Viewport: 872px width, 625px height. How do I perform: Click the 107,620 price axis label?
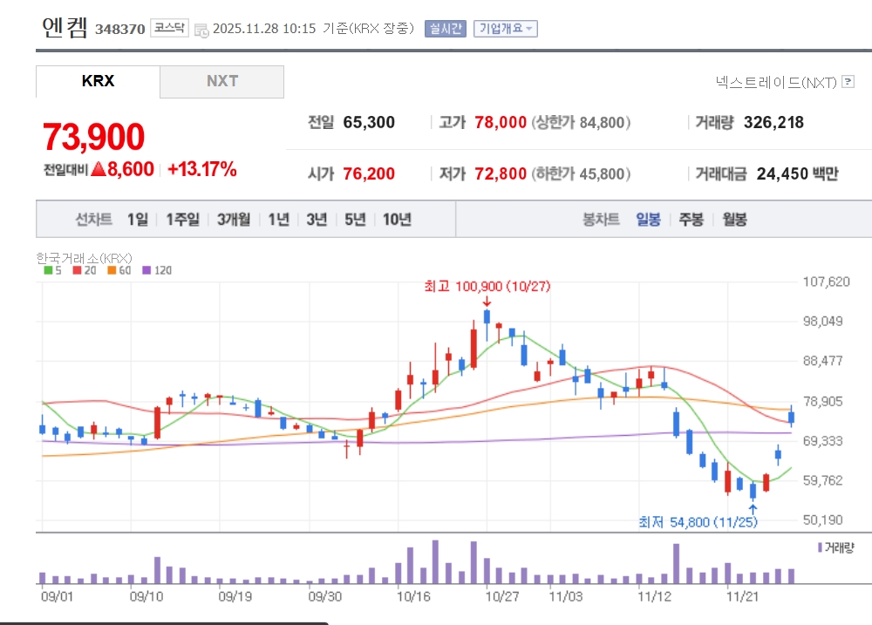pos(827,282)
